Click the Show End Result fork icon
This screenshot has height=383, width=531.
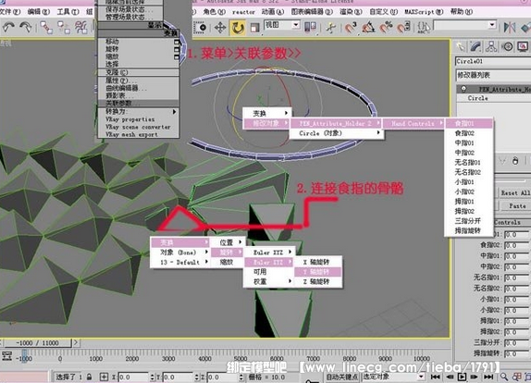[503, 161]
